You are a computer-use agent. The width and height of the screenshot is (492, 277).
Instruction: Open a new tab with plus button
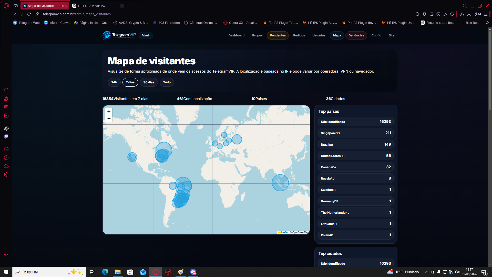click(x=122, y=6)
